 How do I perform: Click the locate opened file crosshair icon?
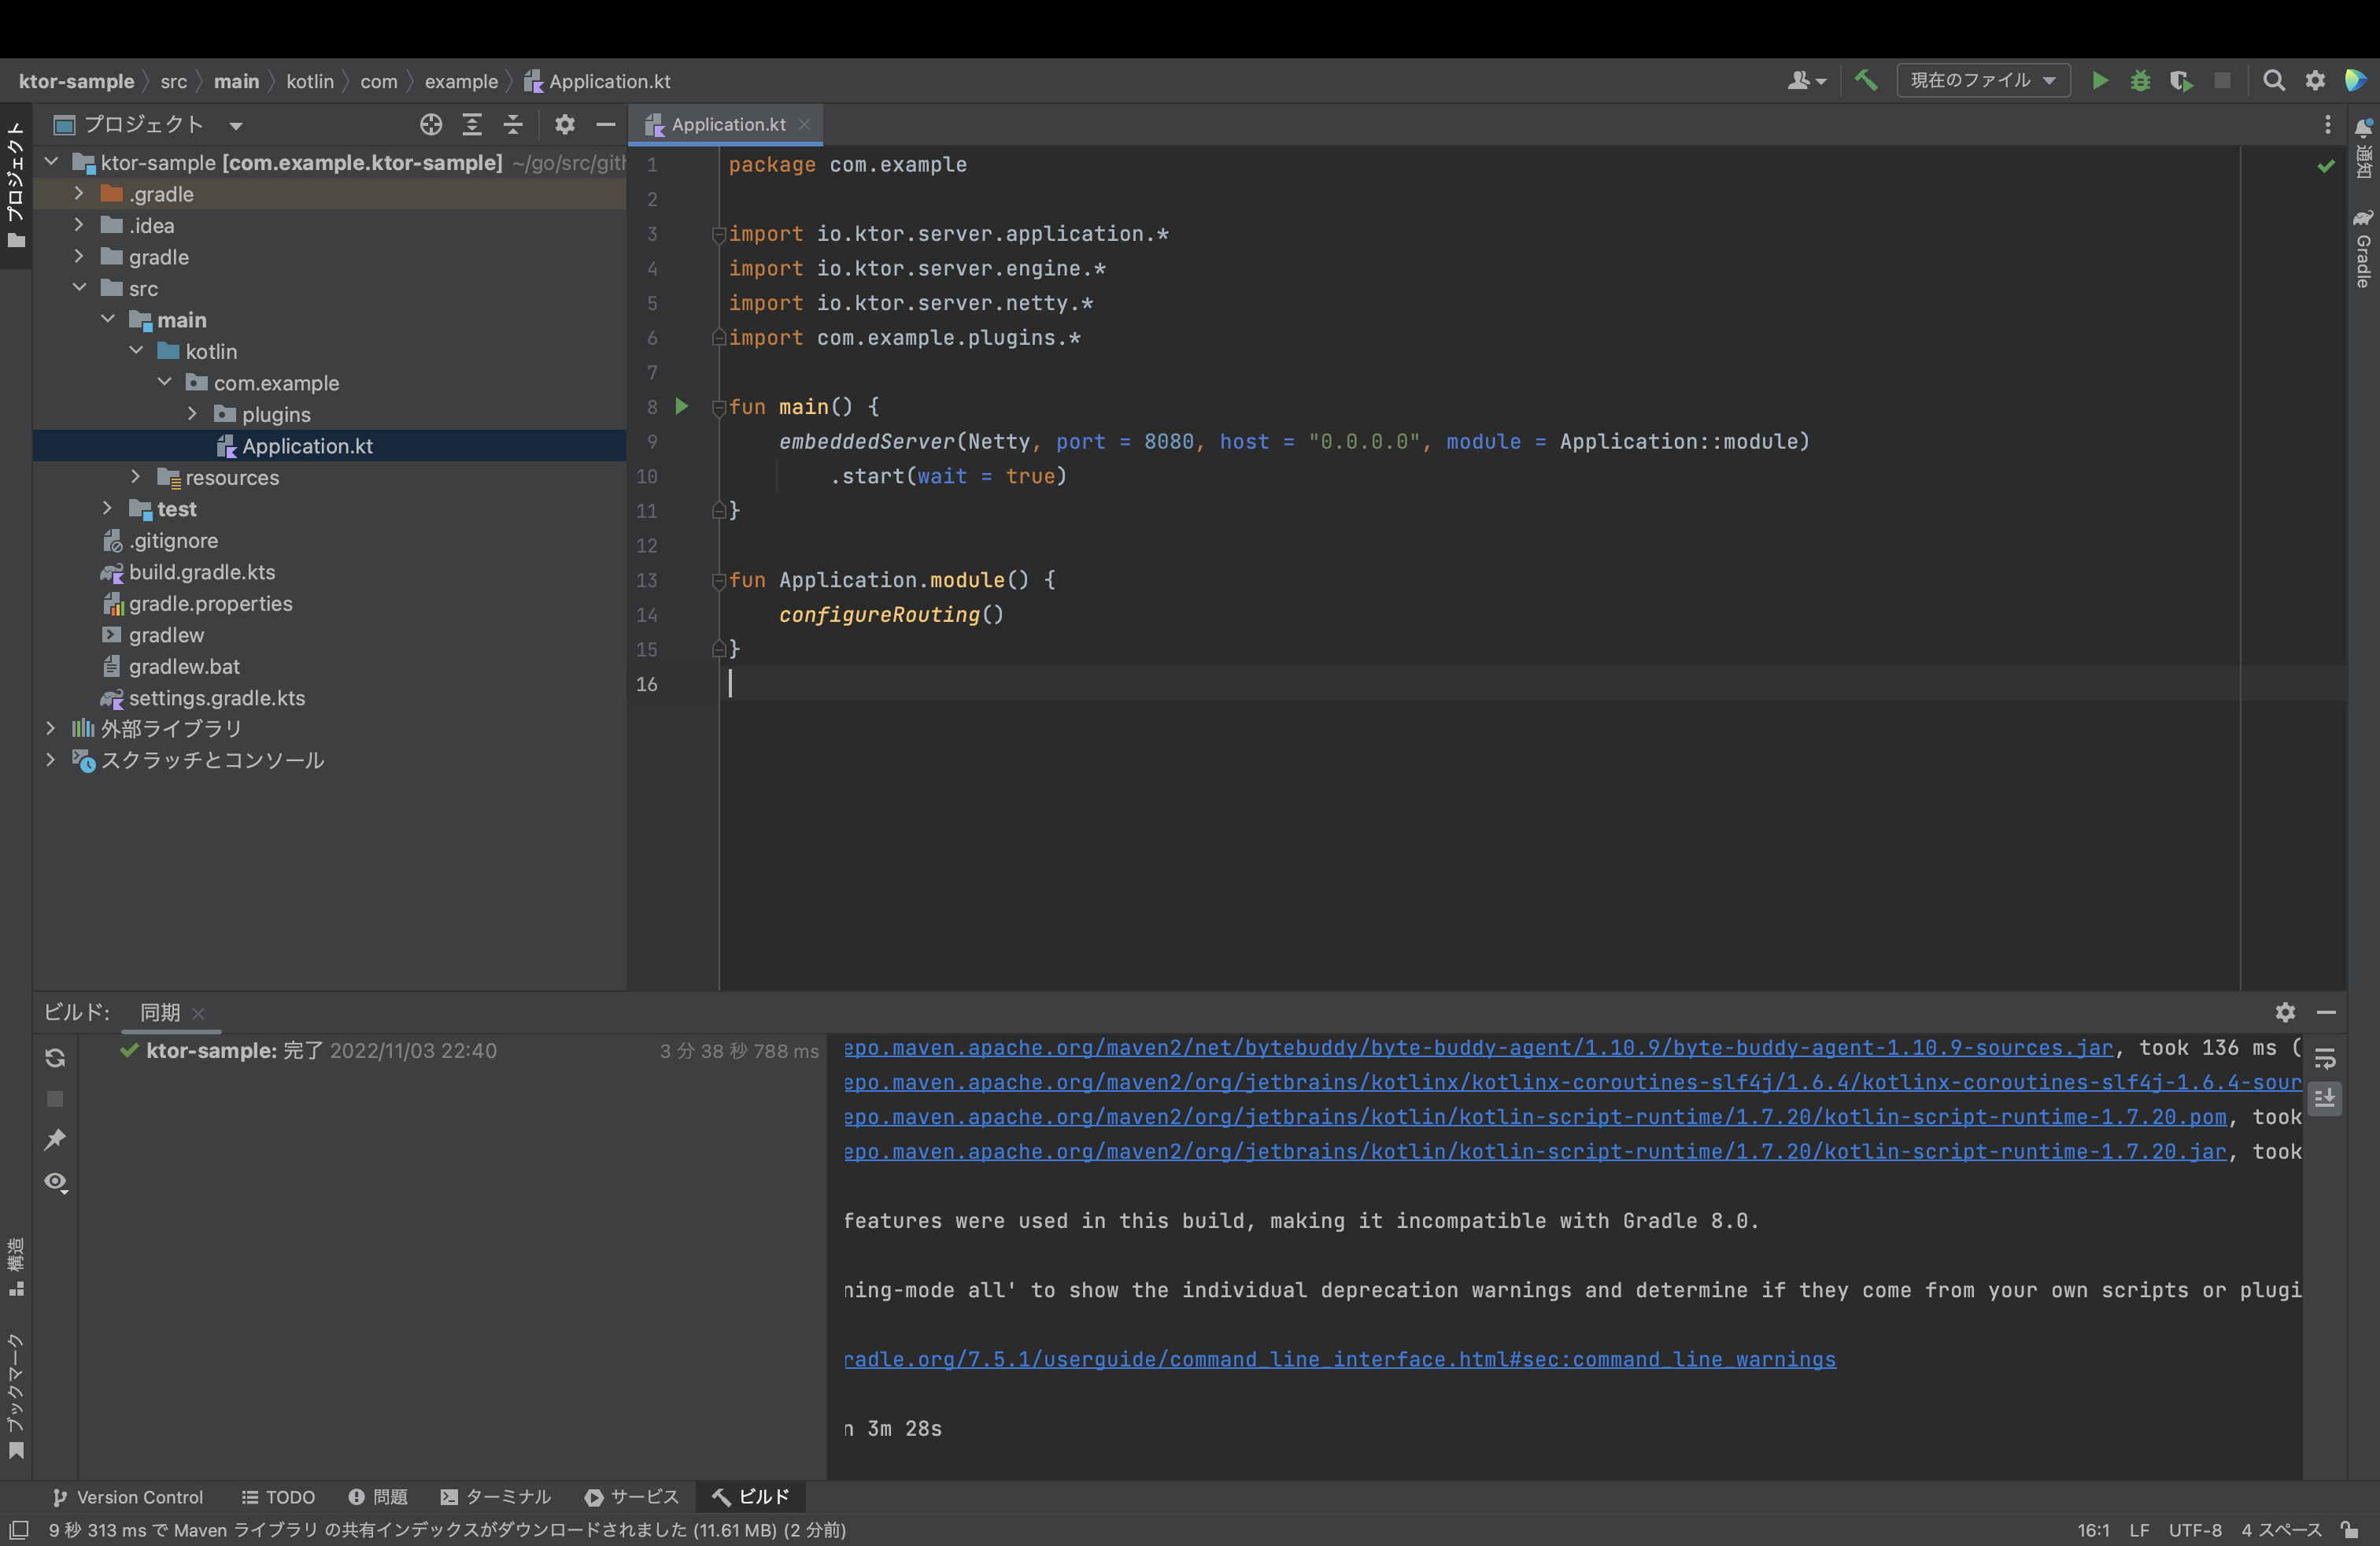pyautogui.click(x=431, y=125)
